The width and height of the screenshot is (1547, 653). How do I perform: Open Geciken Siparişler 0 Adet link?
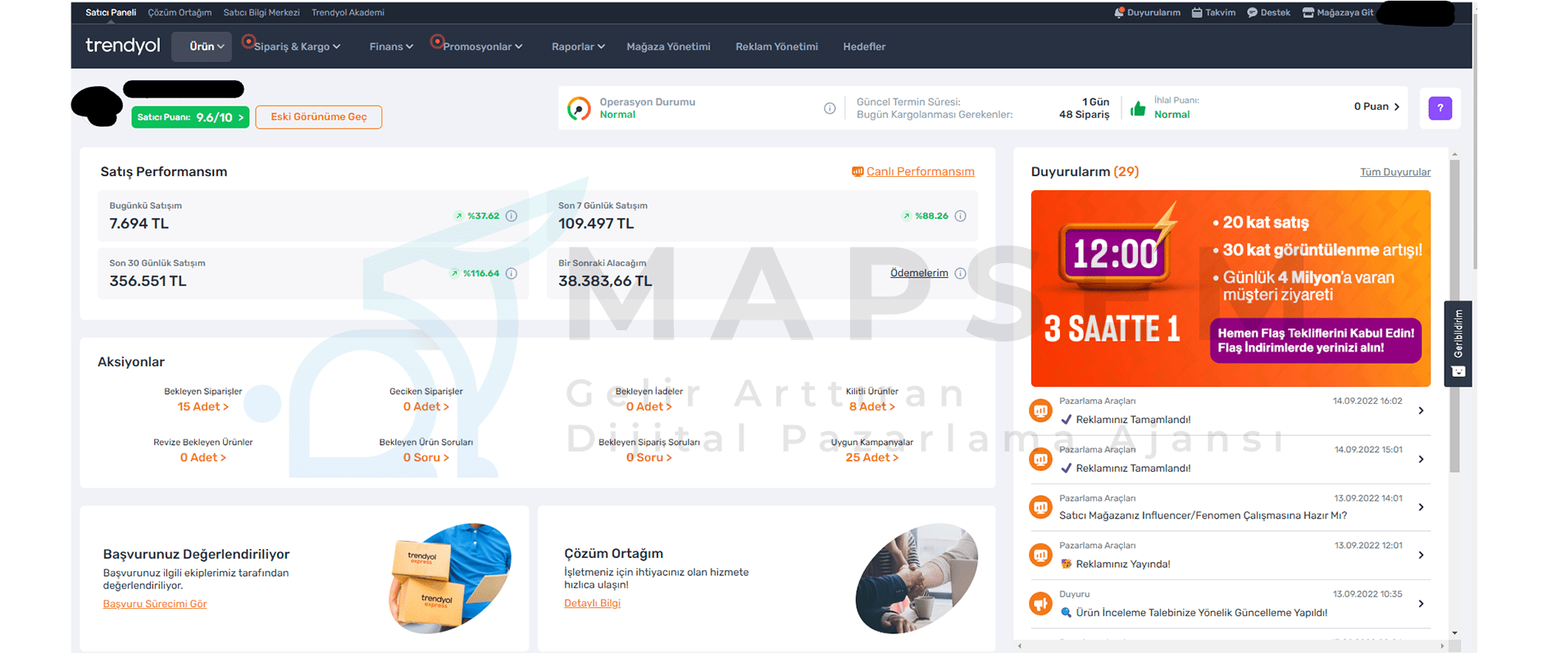point(426,407)
